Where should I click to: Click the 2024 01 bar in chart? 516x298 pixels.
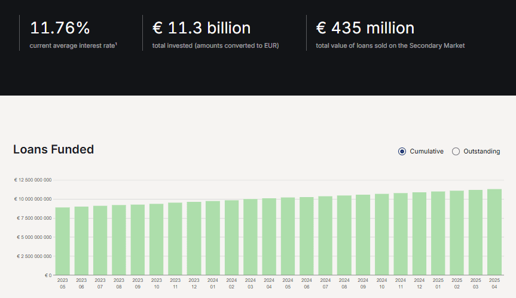tap(213, 238)
